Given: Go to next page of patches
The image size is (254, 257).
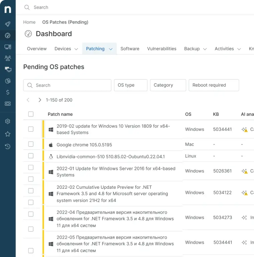Looking at the screenshot, I should (x=40, y=100).
